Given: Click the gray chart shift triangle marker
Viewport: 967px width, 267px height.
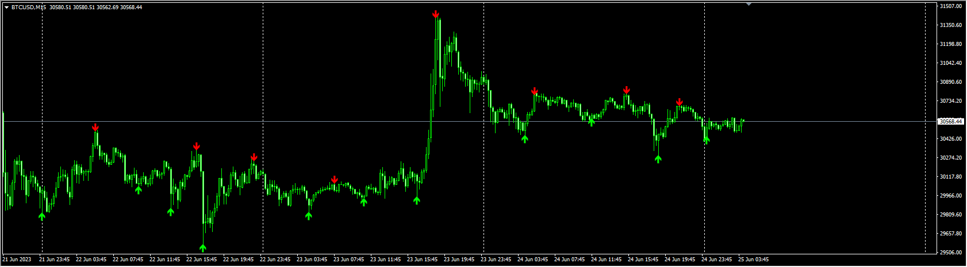Looking at the screenshot, I should point(749,4).
